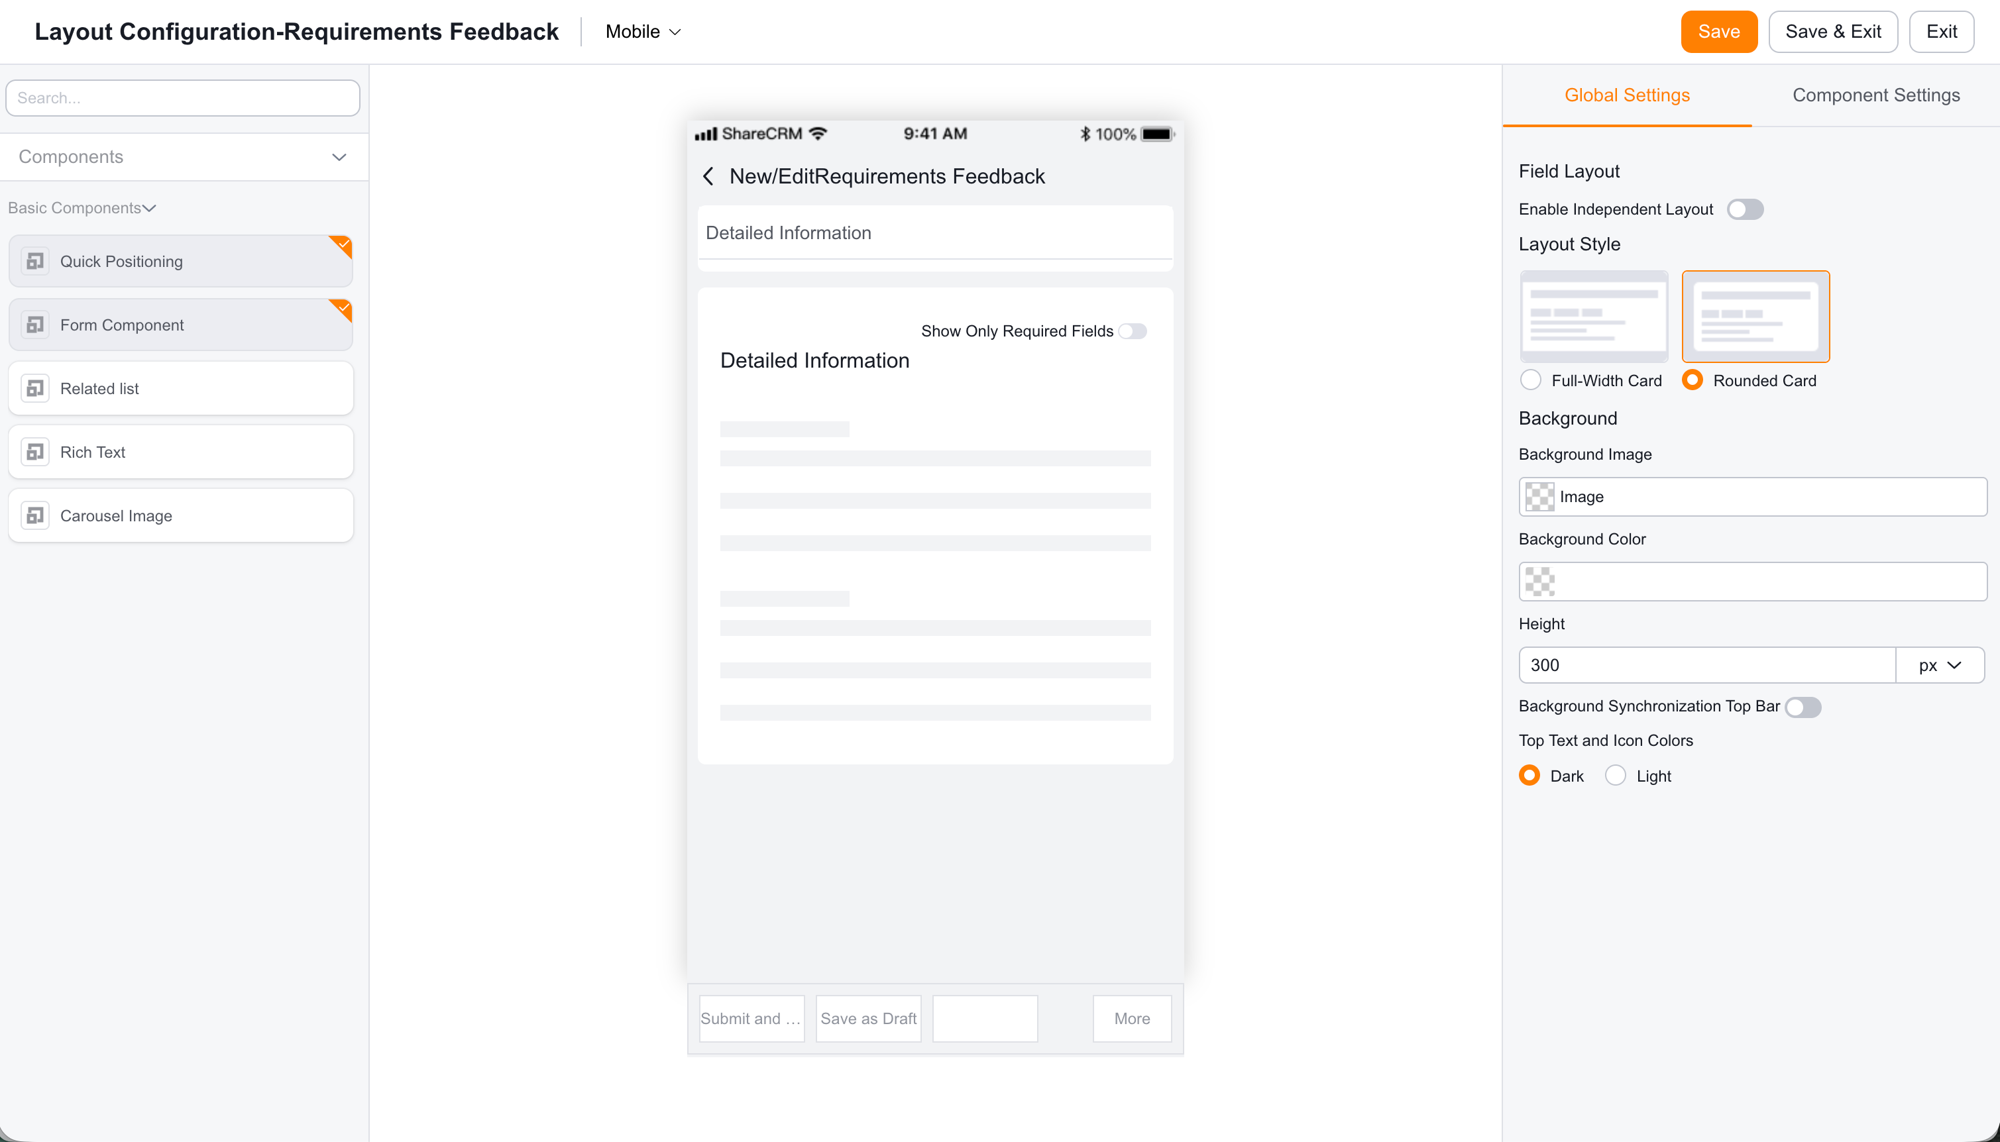
Task: Click the Background Image field
Action: [x=1752, y=497]
